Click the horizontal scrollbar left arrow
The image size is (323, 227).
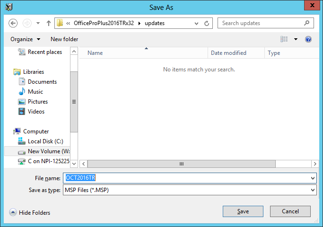click(x=83, y=164)
